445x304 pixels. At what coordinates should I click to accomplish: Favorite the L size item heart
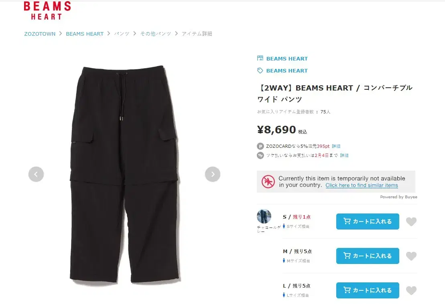pyautogui.click(x=411, y=290)
